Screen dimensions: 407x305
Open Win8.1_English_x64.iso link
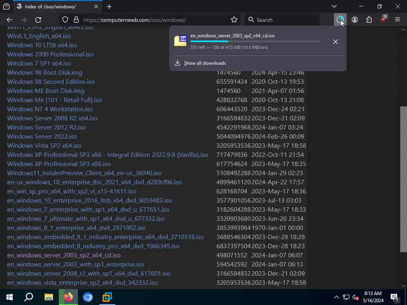click(39, 36)
